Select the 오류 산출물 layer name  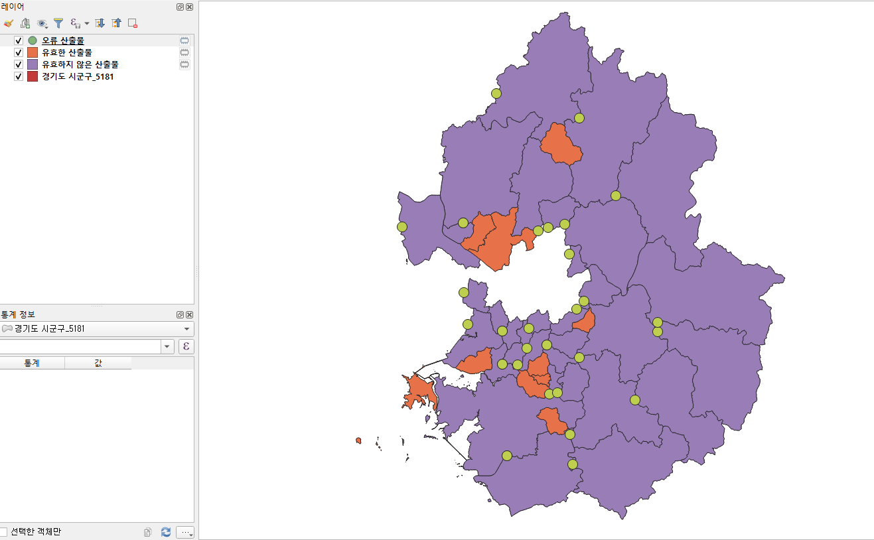pyautogui.click(x=63, y=40)
